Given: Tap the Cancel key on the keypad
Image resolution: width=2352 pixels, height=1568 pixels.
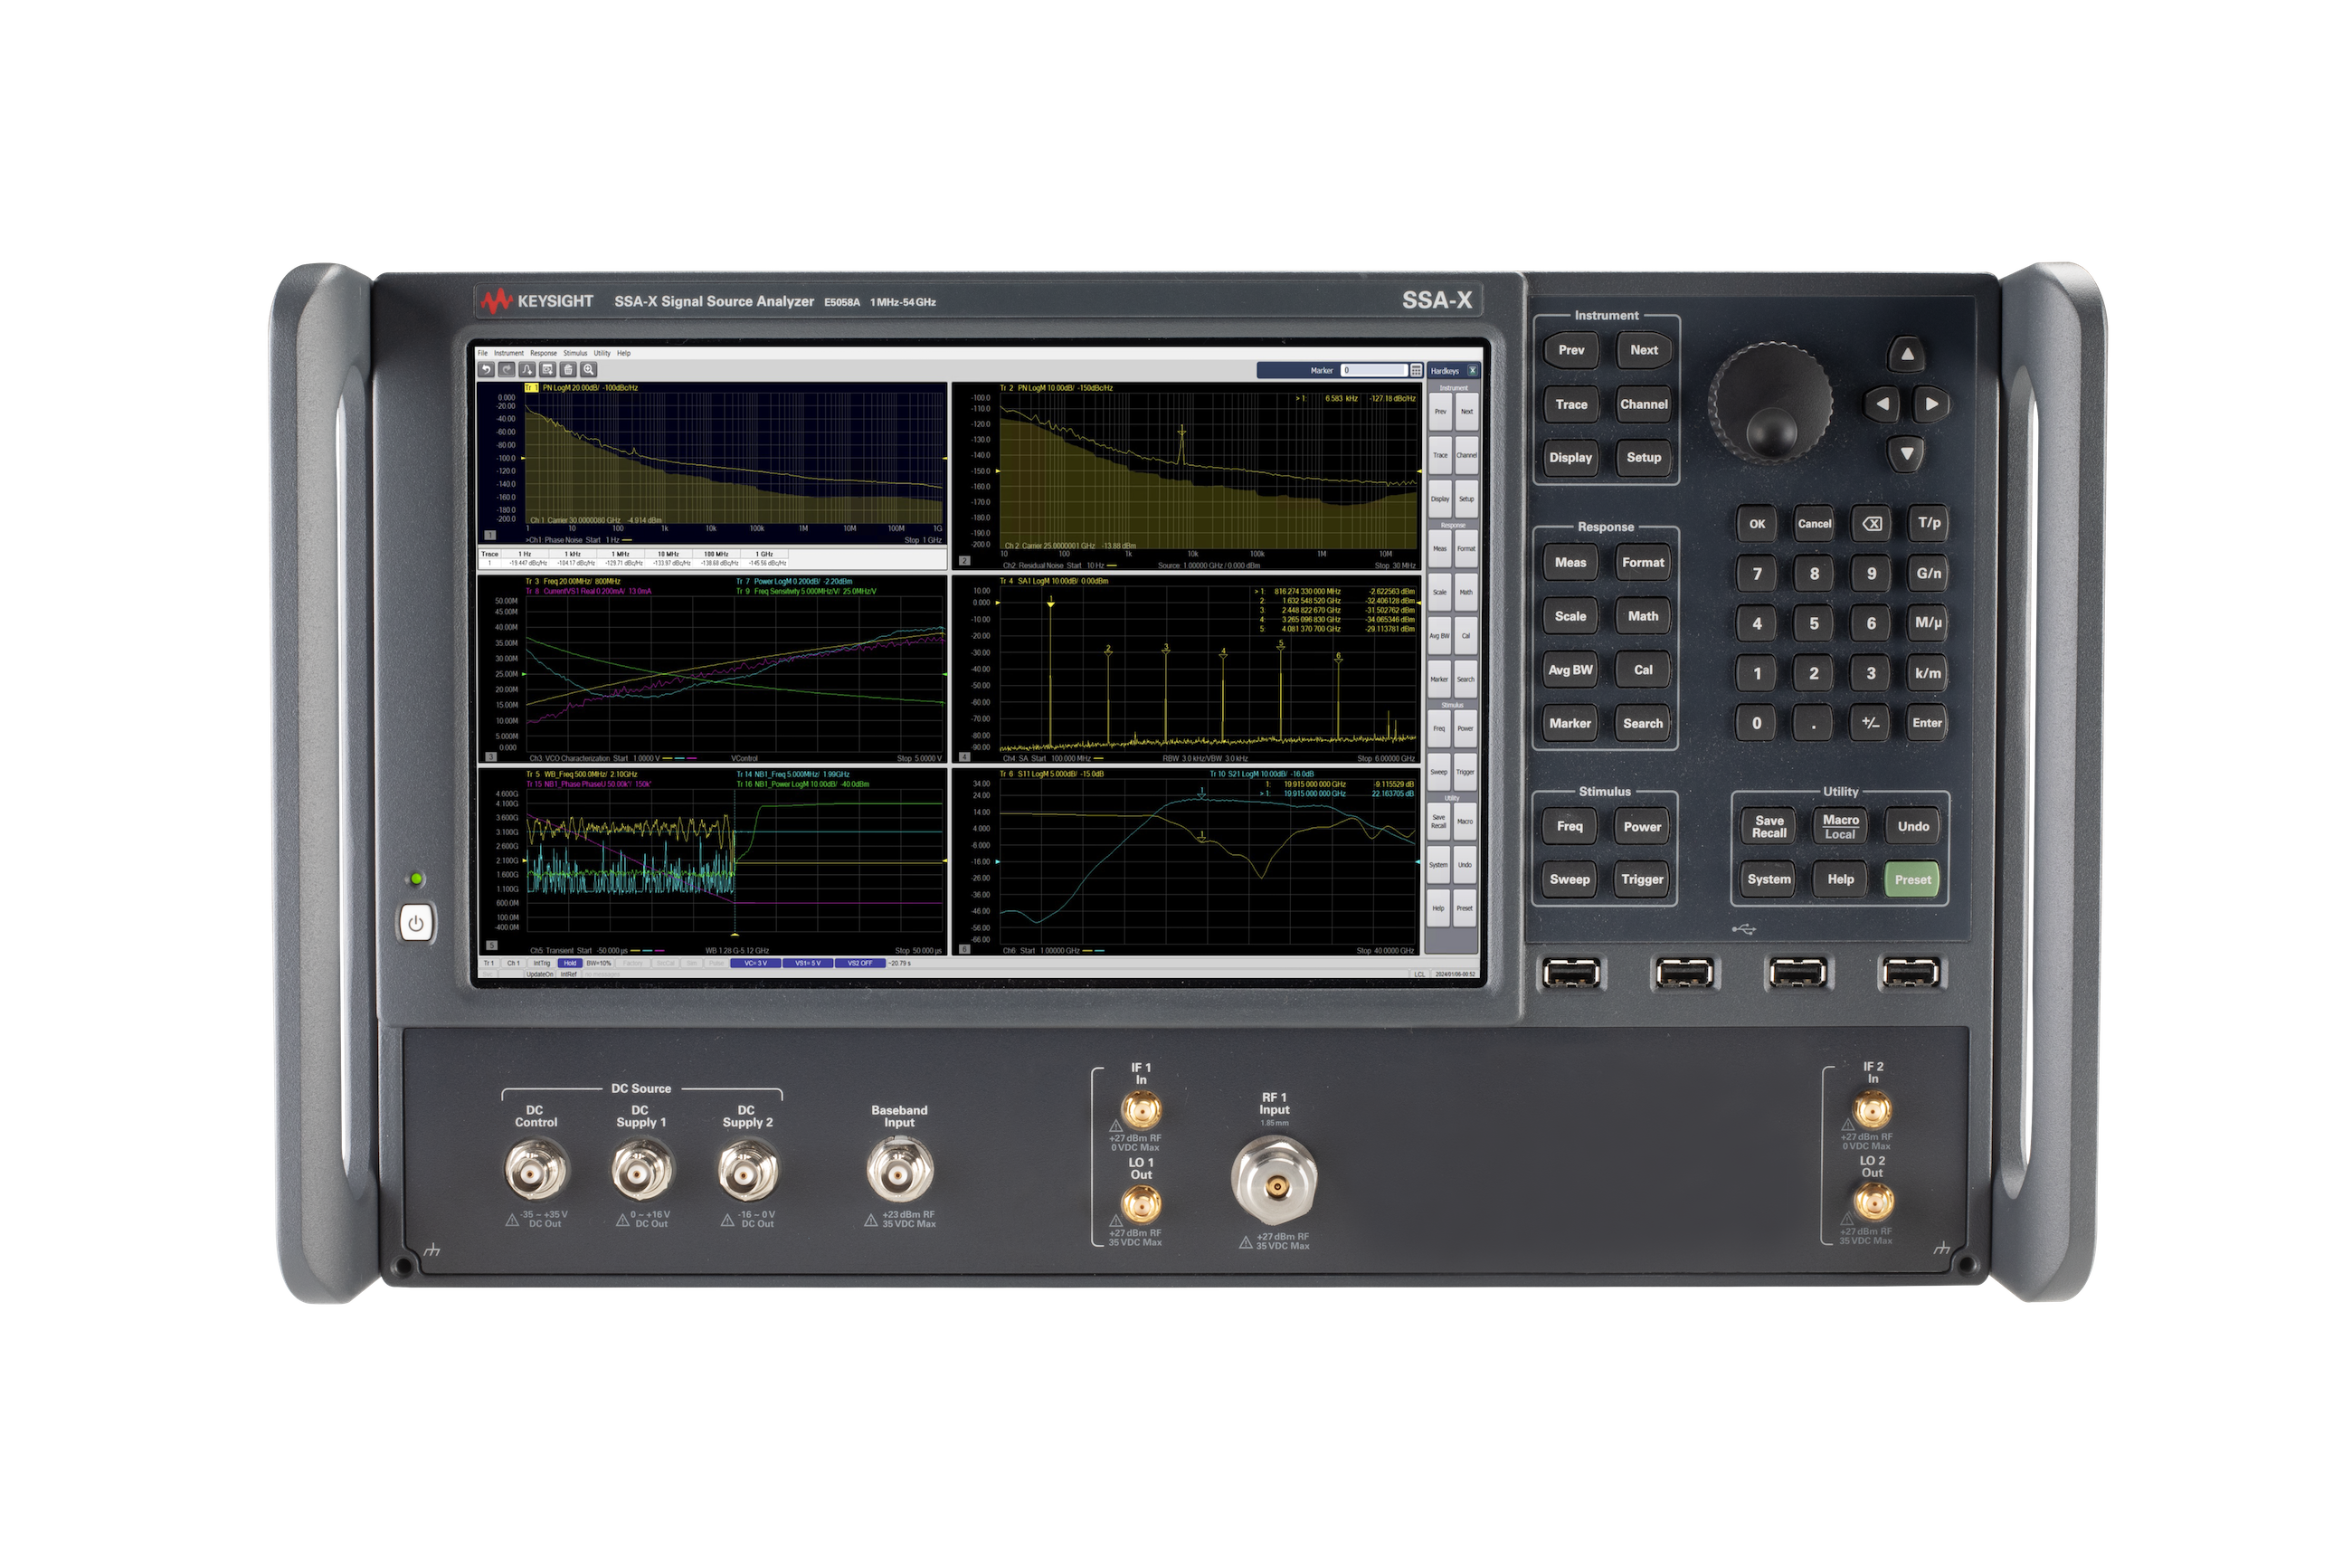Looking at the screenshot, I should coord(1815,523).
